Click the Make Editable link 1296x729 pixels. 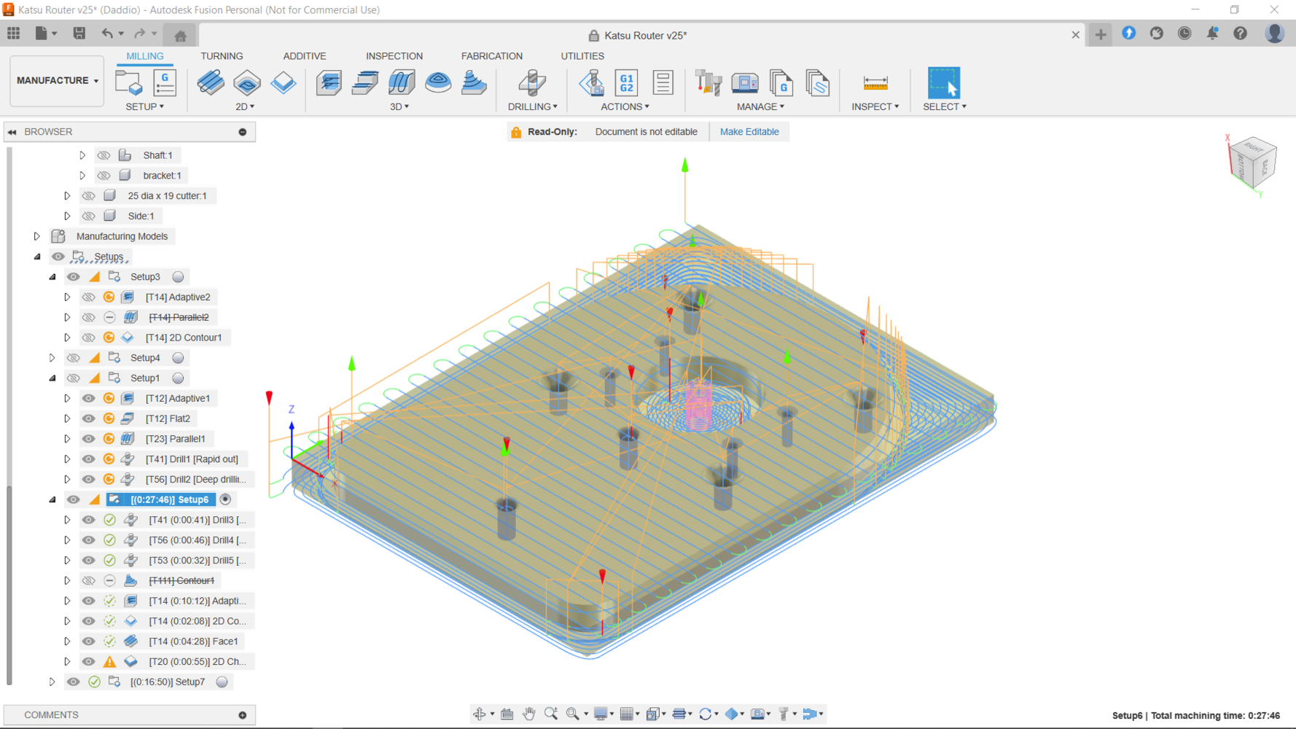[749, 132]
